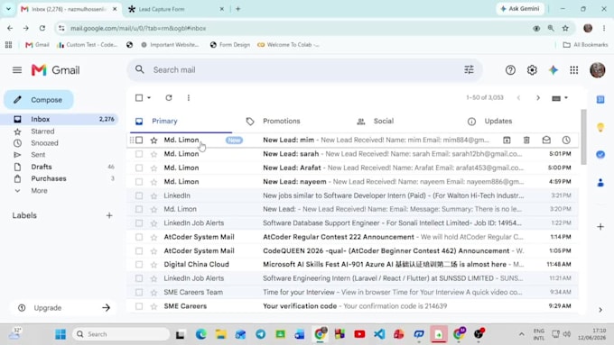Open the Sent folder
Screen dimensions: 614x345
click(38, 155)
